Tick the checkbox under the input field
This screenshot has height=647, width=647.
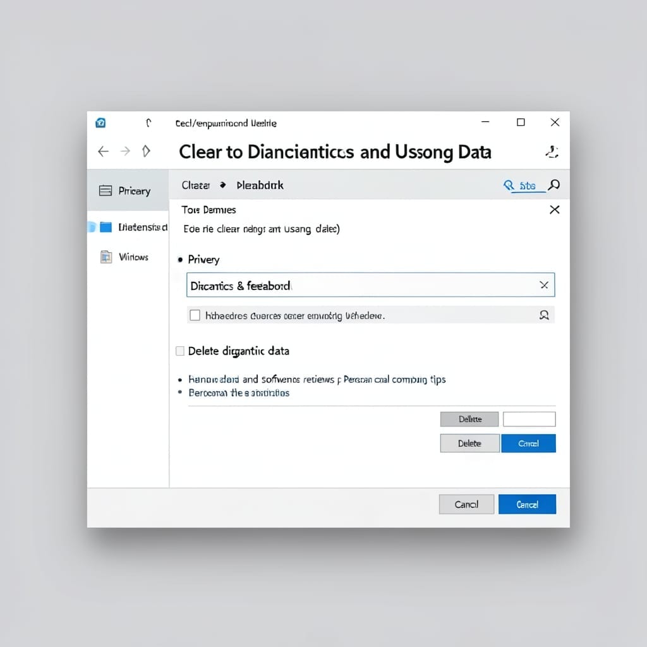[x=195, y=315]
